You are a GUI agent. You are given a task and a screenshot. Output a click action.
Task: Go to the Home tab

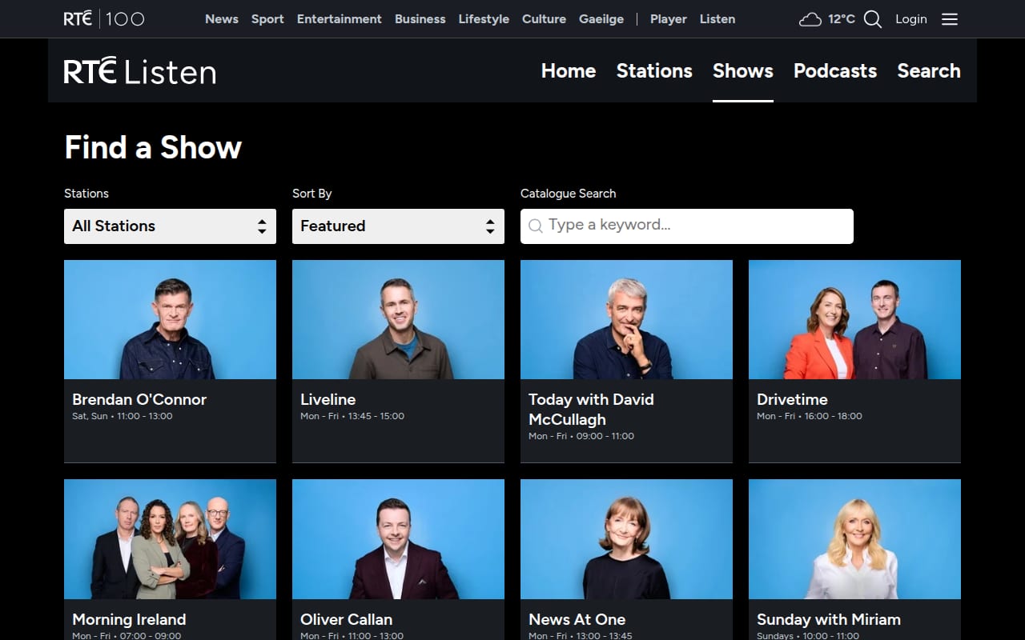[569, 70]
